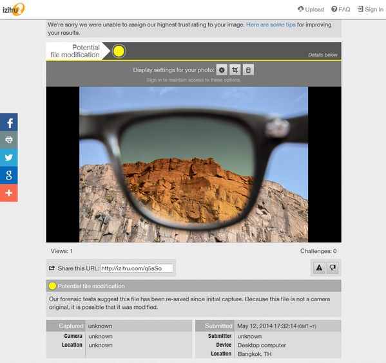Click the sunglasses cliff photo

coord(193,165)
